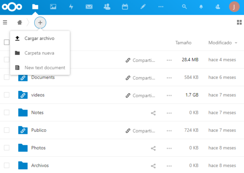Open contacts menu icon in header

click(x=218, y=7)
